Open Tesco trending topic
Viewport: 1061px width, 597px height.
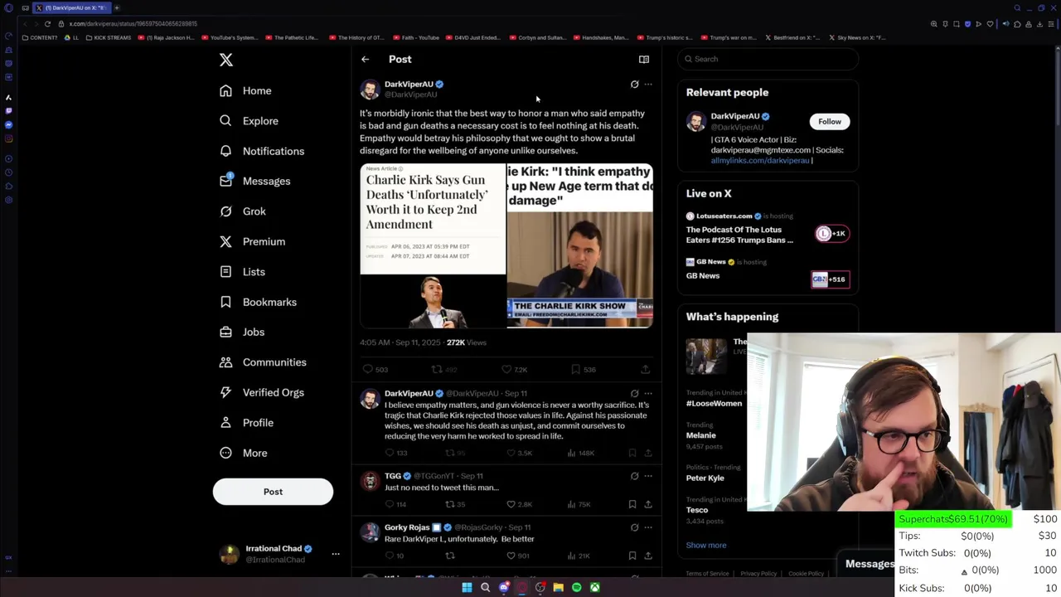[697, 510]
